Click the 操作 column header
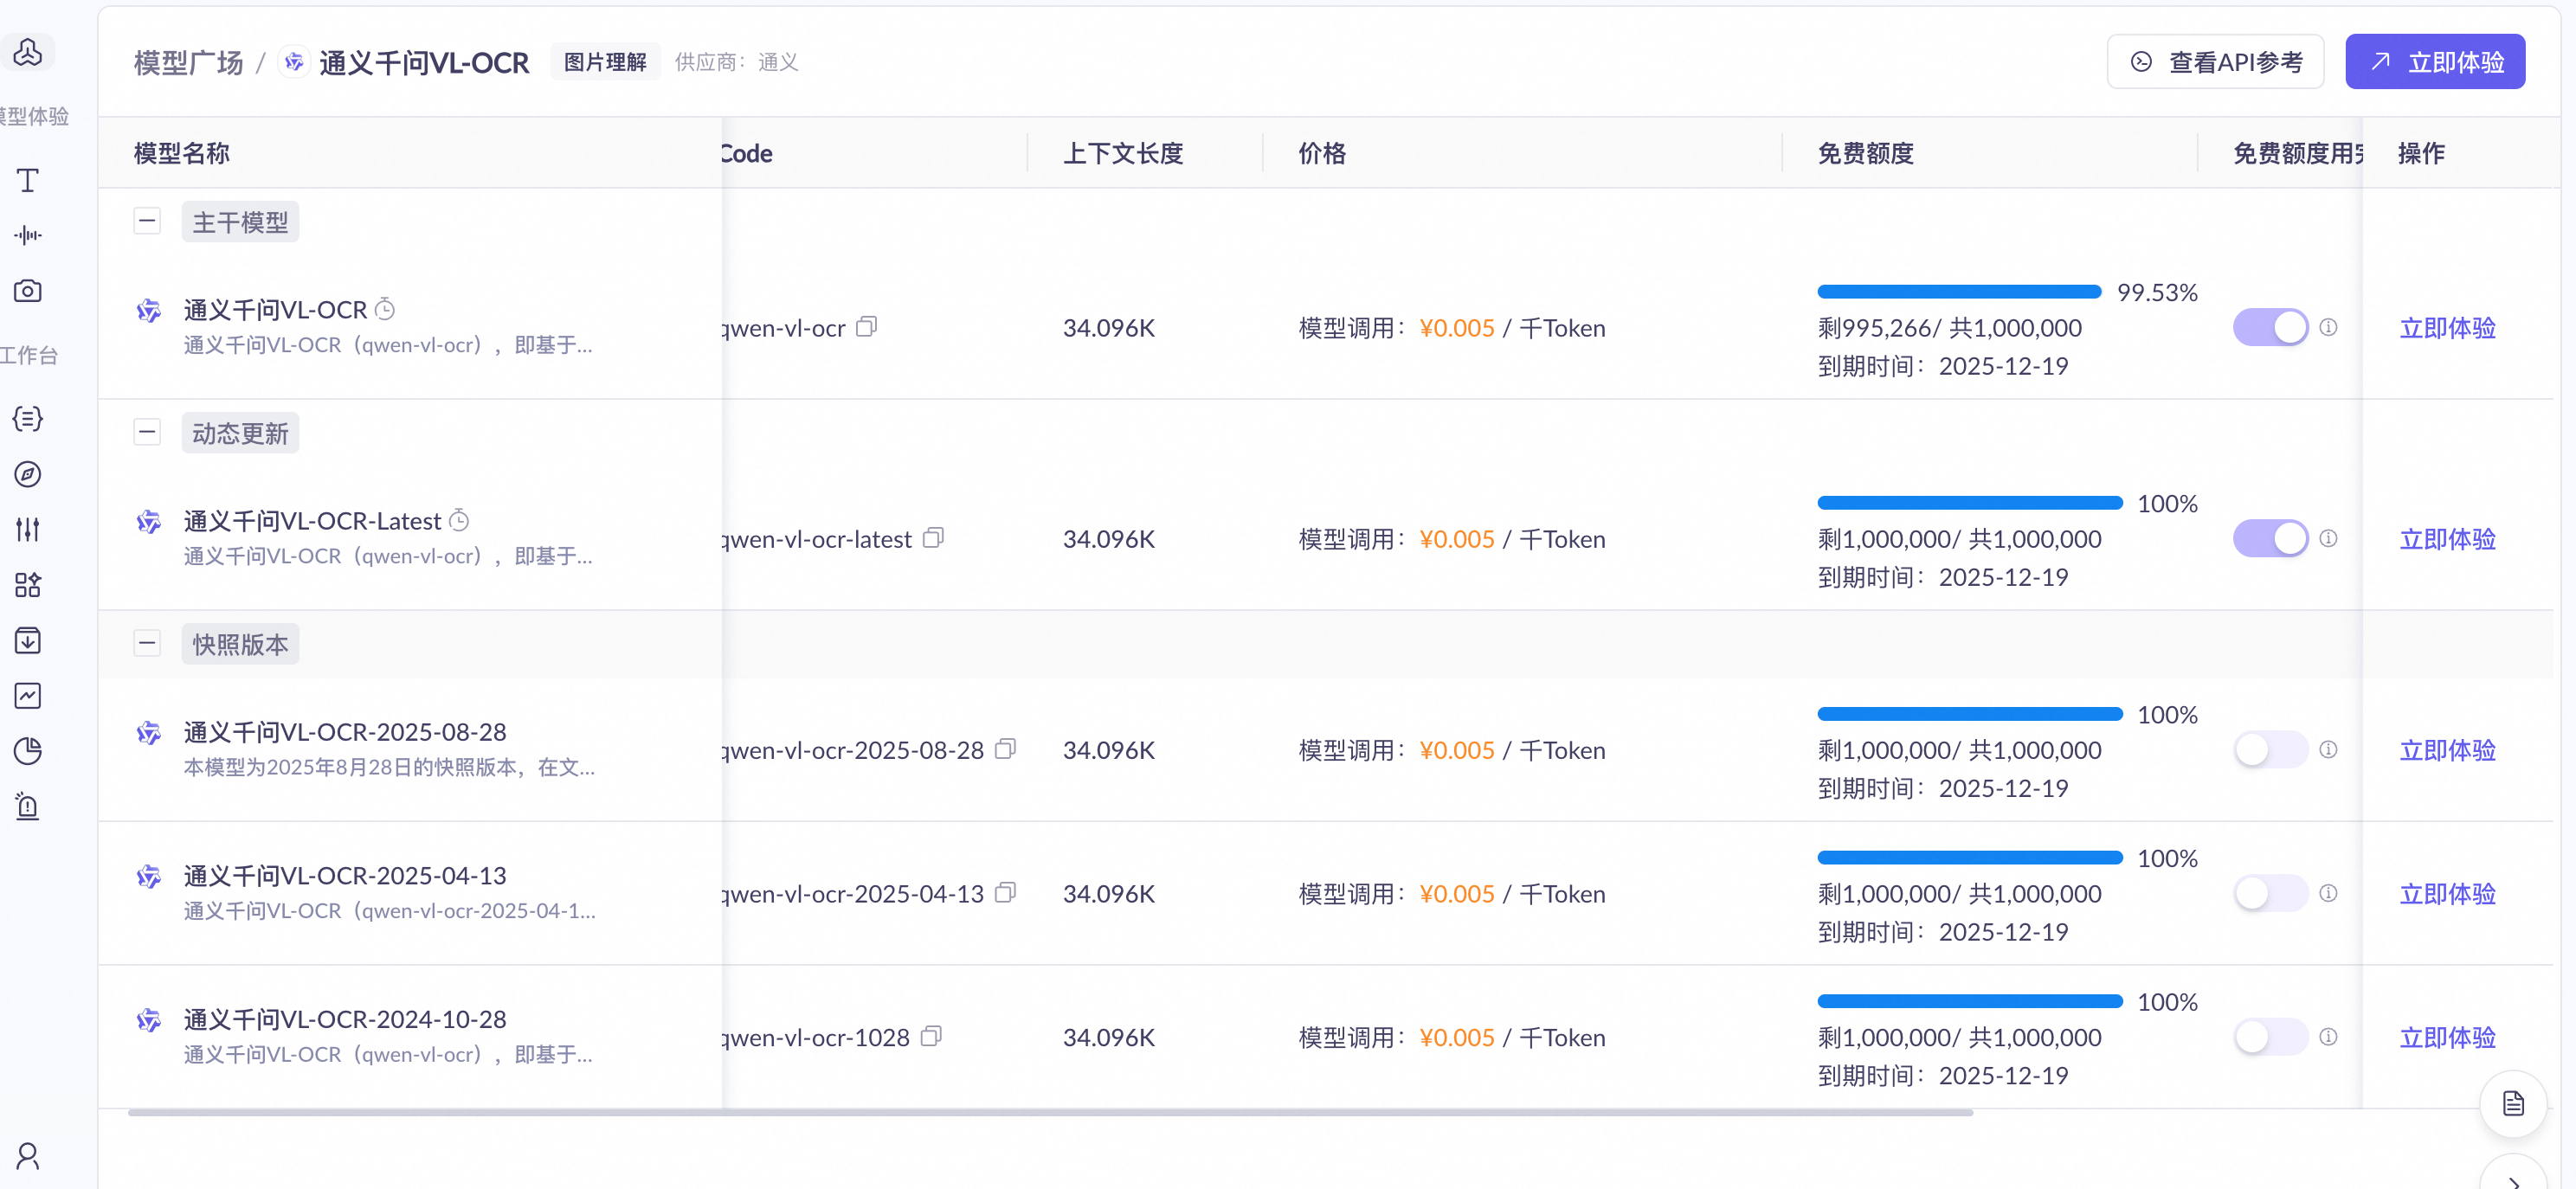 coord(2421,153)
